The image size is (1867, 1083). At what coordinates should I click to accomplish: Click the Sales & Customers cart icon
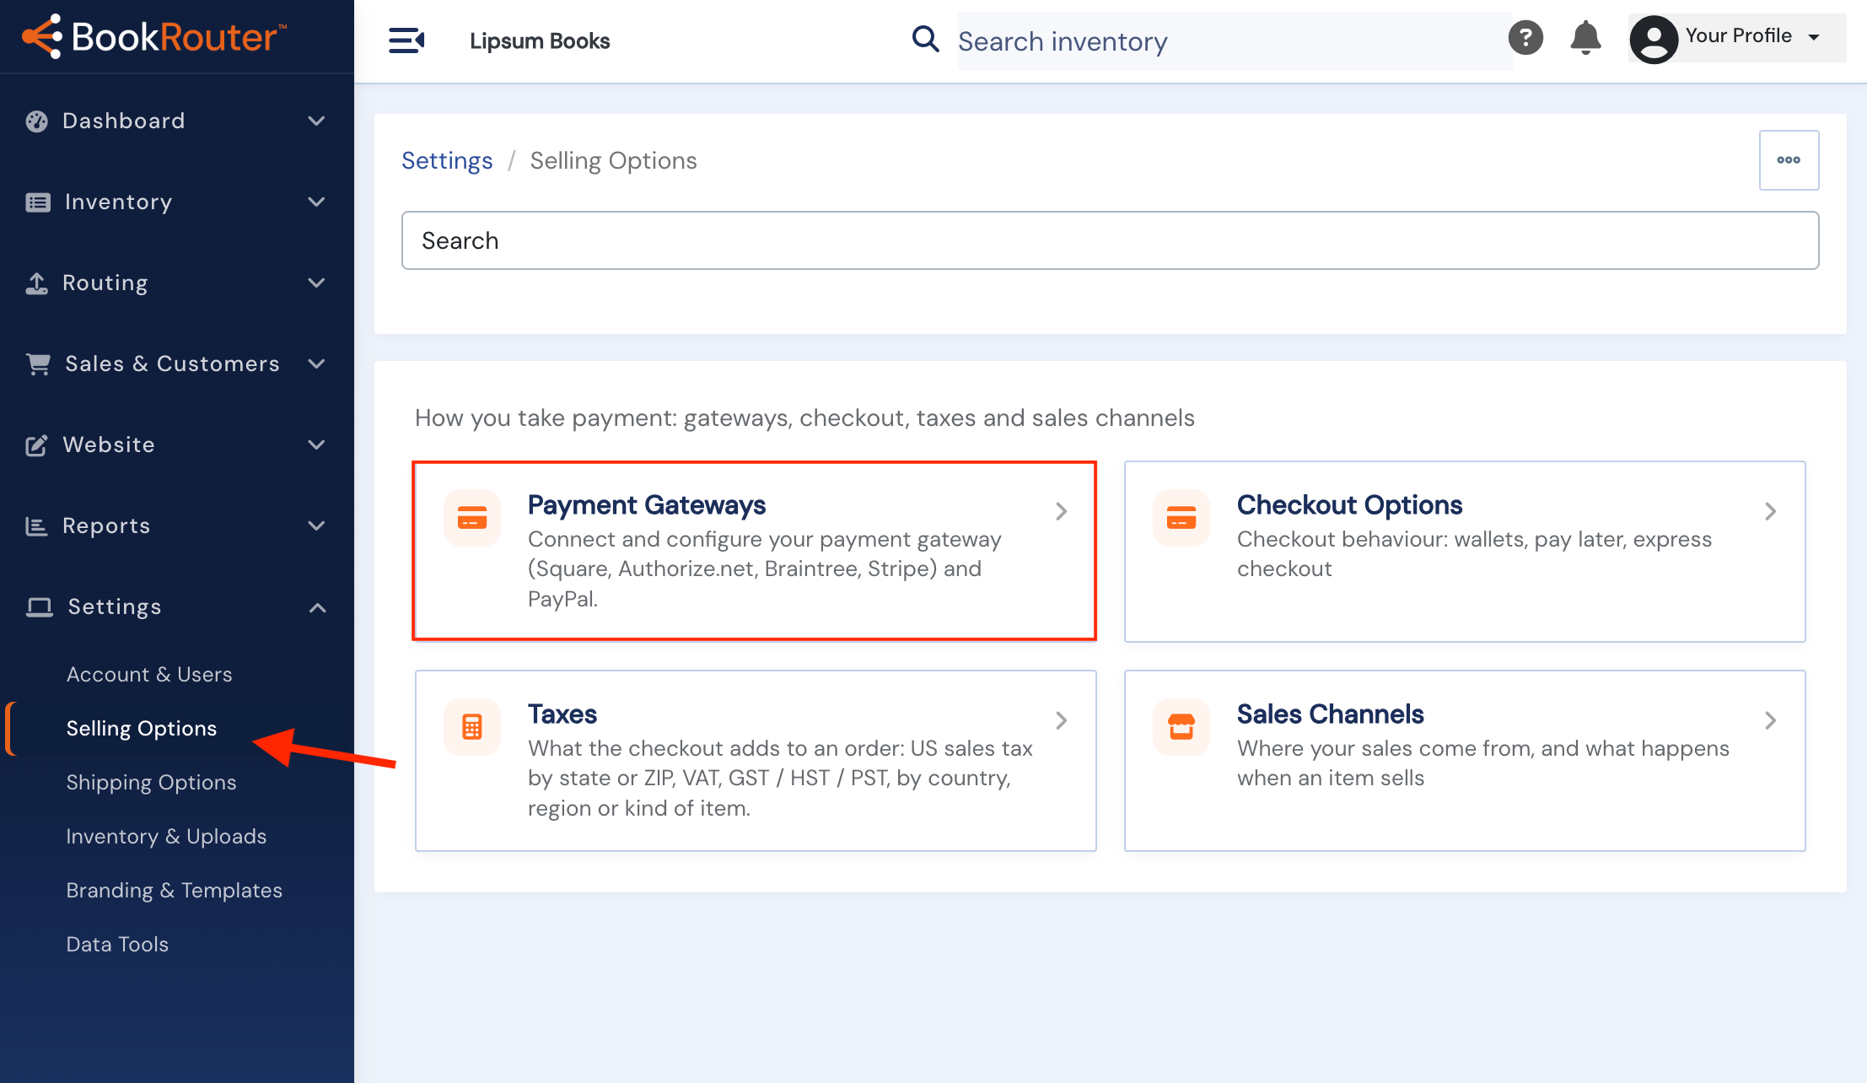coord(38,364)
